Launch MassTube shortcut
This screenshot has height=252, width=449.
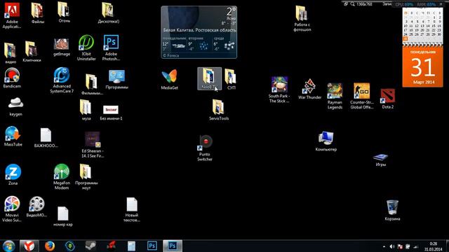click(x=13, y=136)
